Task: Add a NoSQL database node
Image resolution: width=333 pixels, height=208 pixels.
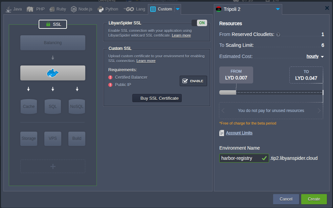Action: click(76, 106)
